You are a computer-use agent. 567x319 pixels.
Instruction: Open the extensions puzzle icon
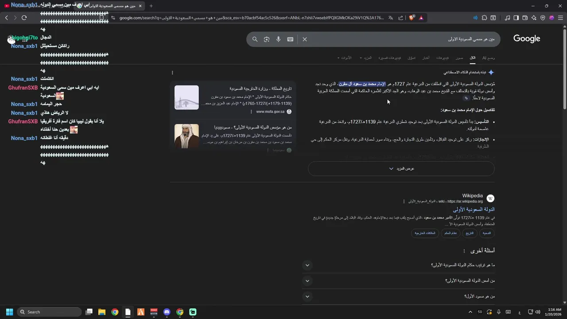point(484,18)
